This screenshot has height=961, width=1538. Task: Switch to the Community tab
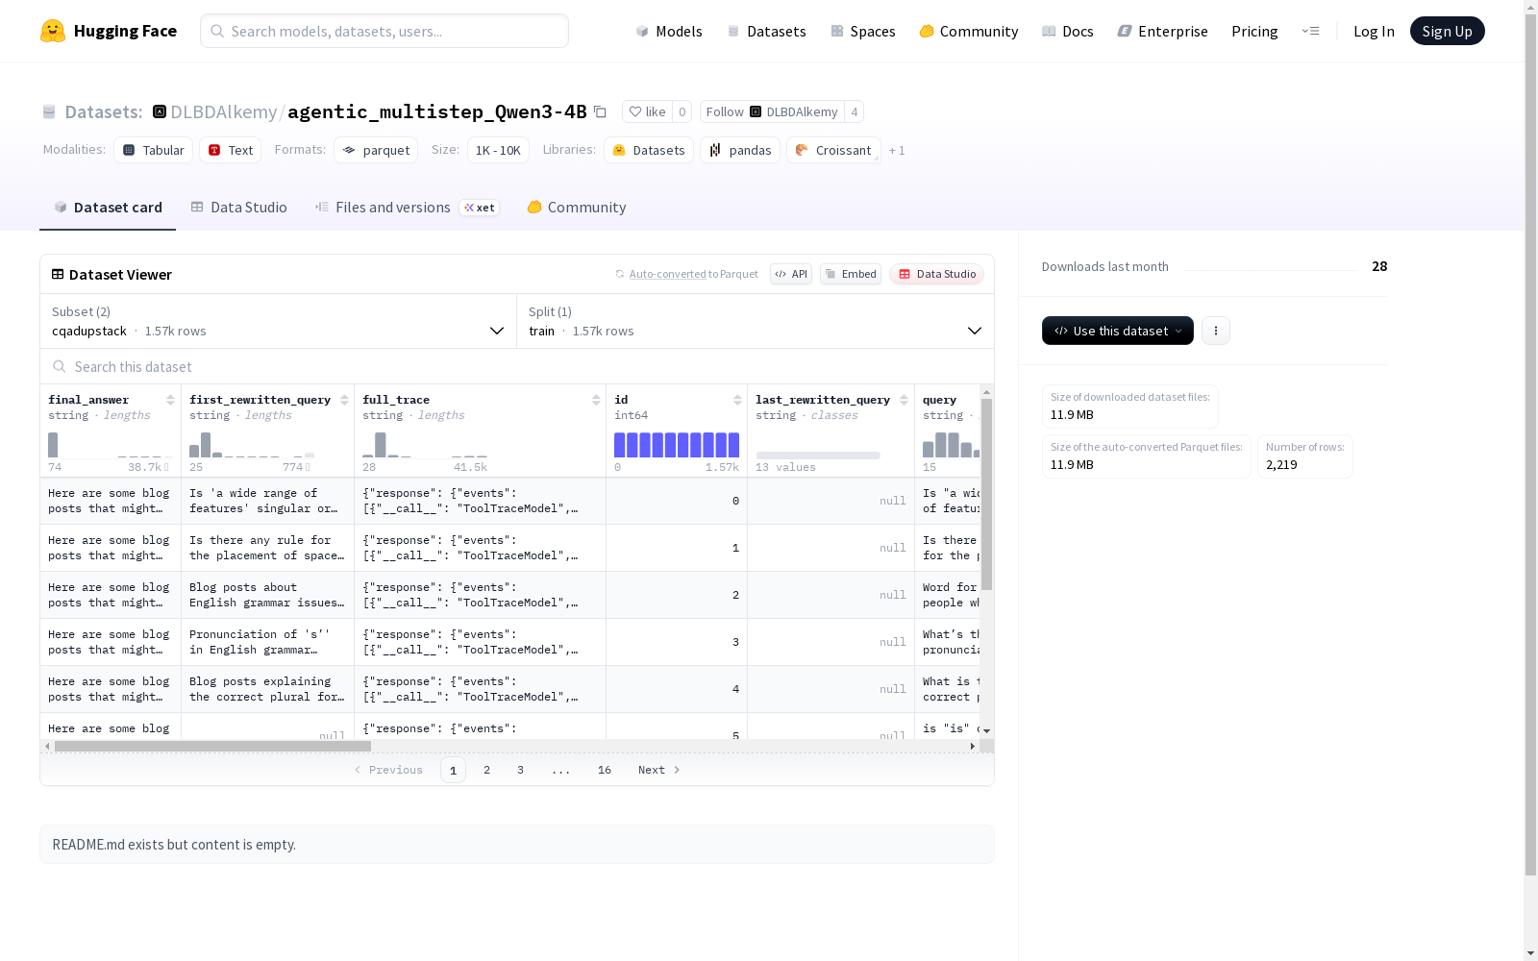point(577,208)
